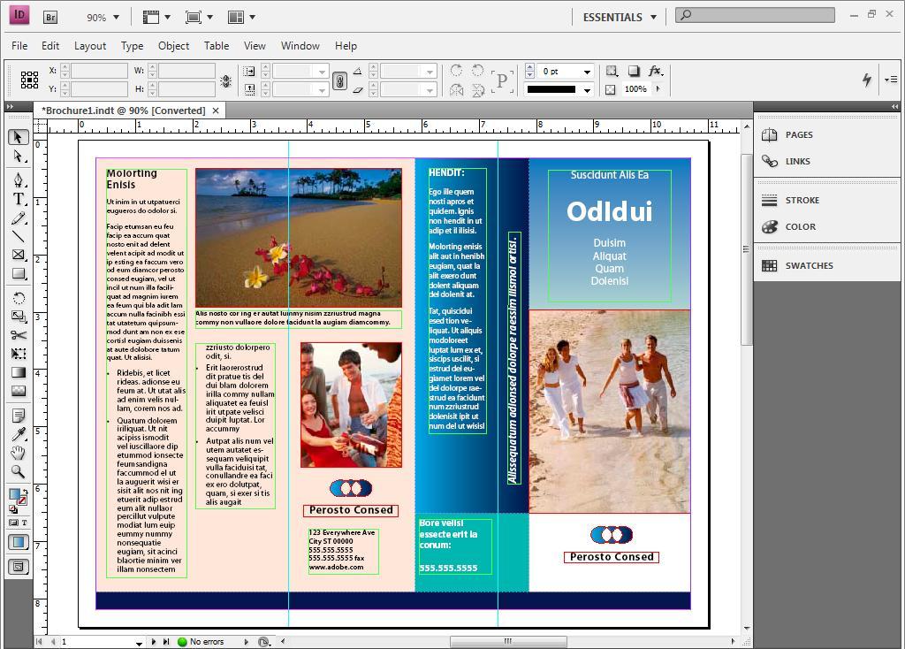Select the Direct Selection tool

point(17,156)
